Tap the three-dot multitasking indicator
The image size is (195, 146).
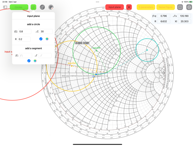click(97, 2)
